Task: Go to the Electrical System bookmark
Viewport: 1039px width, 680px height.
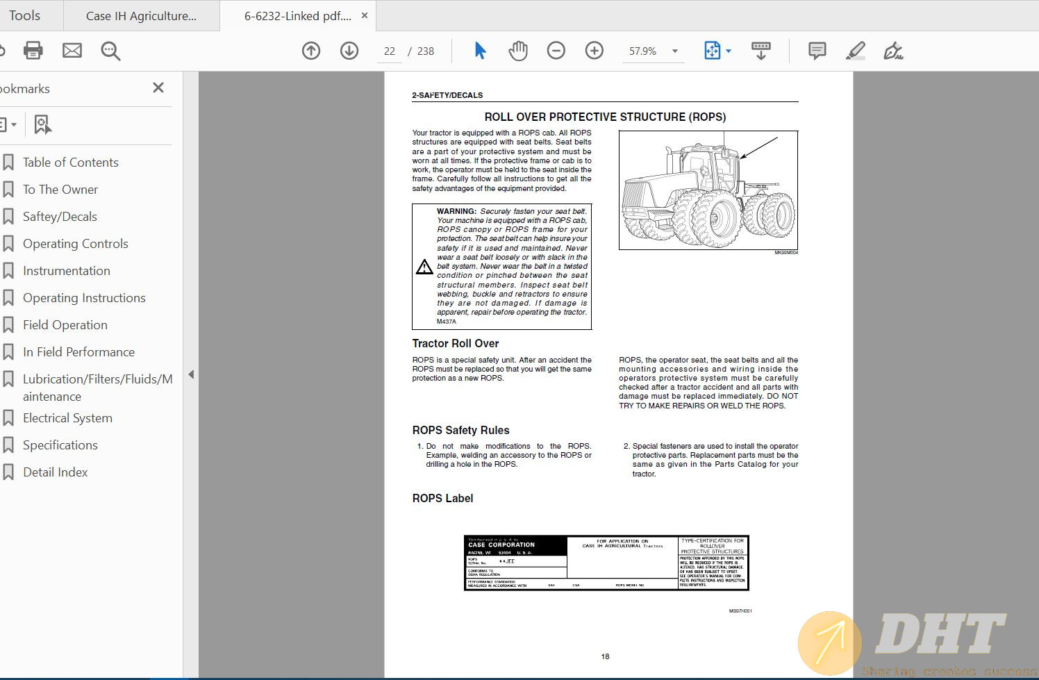Action: click(x=67, y=418)
